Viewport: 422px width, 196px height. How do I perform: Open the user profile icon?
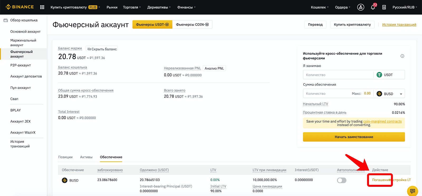click(361, 7)
